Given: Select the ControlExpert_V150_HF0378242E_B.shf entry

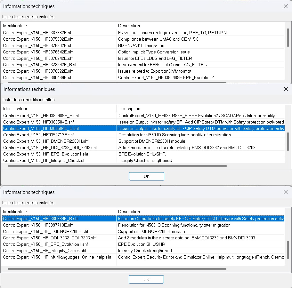Looking at the screenshot, I should coord(41,65).
